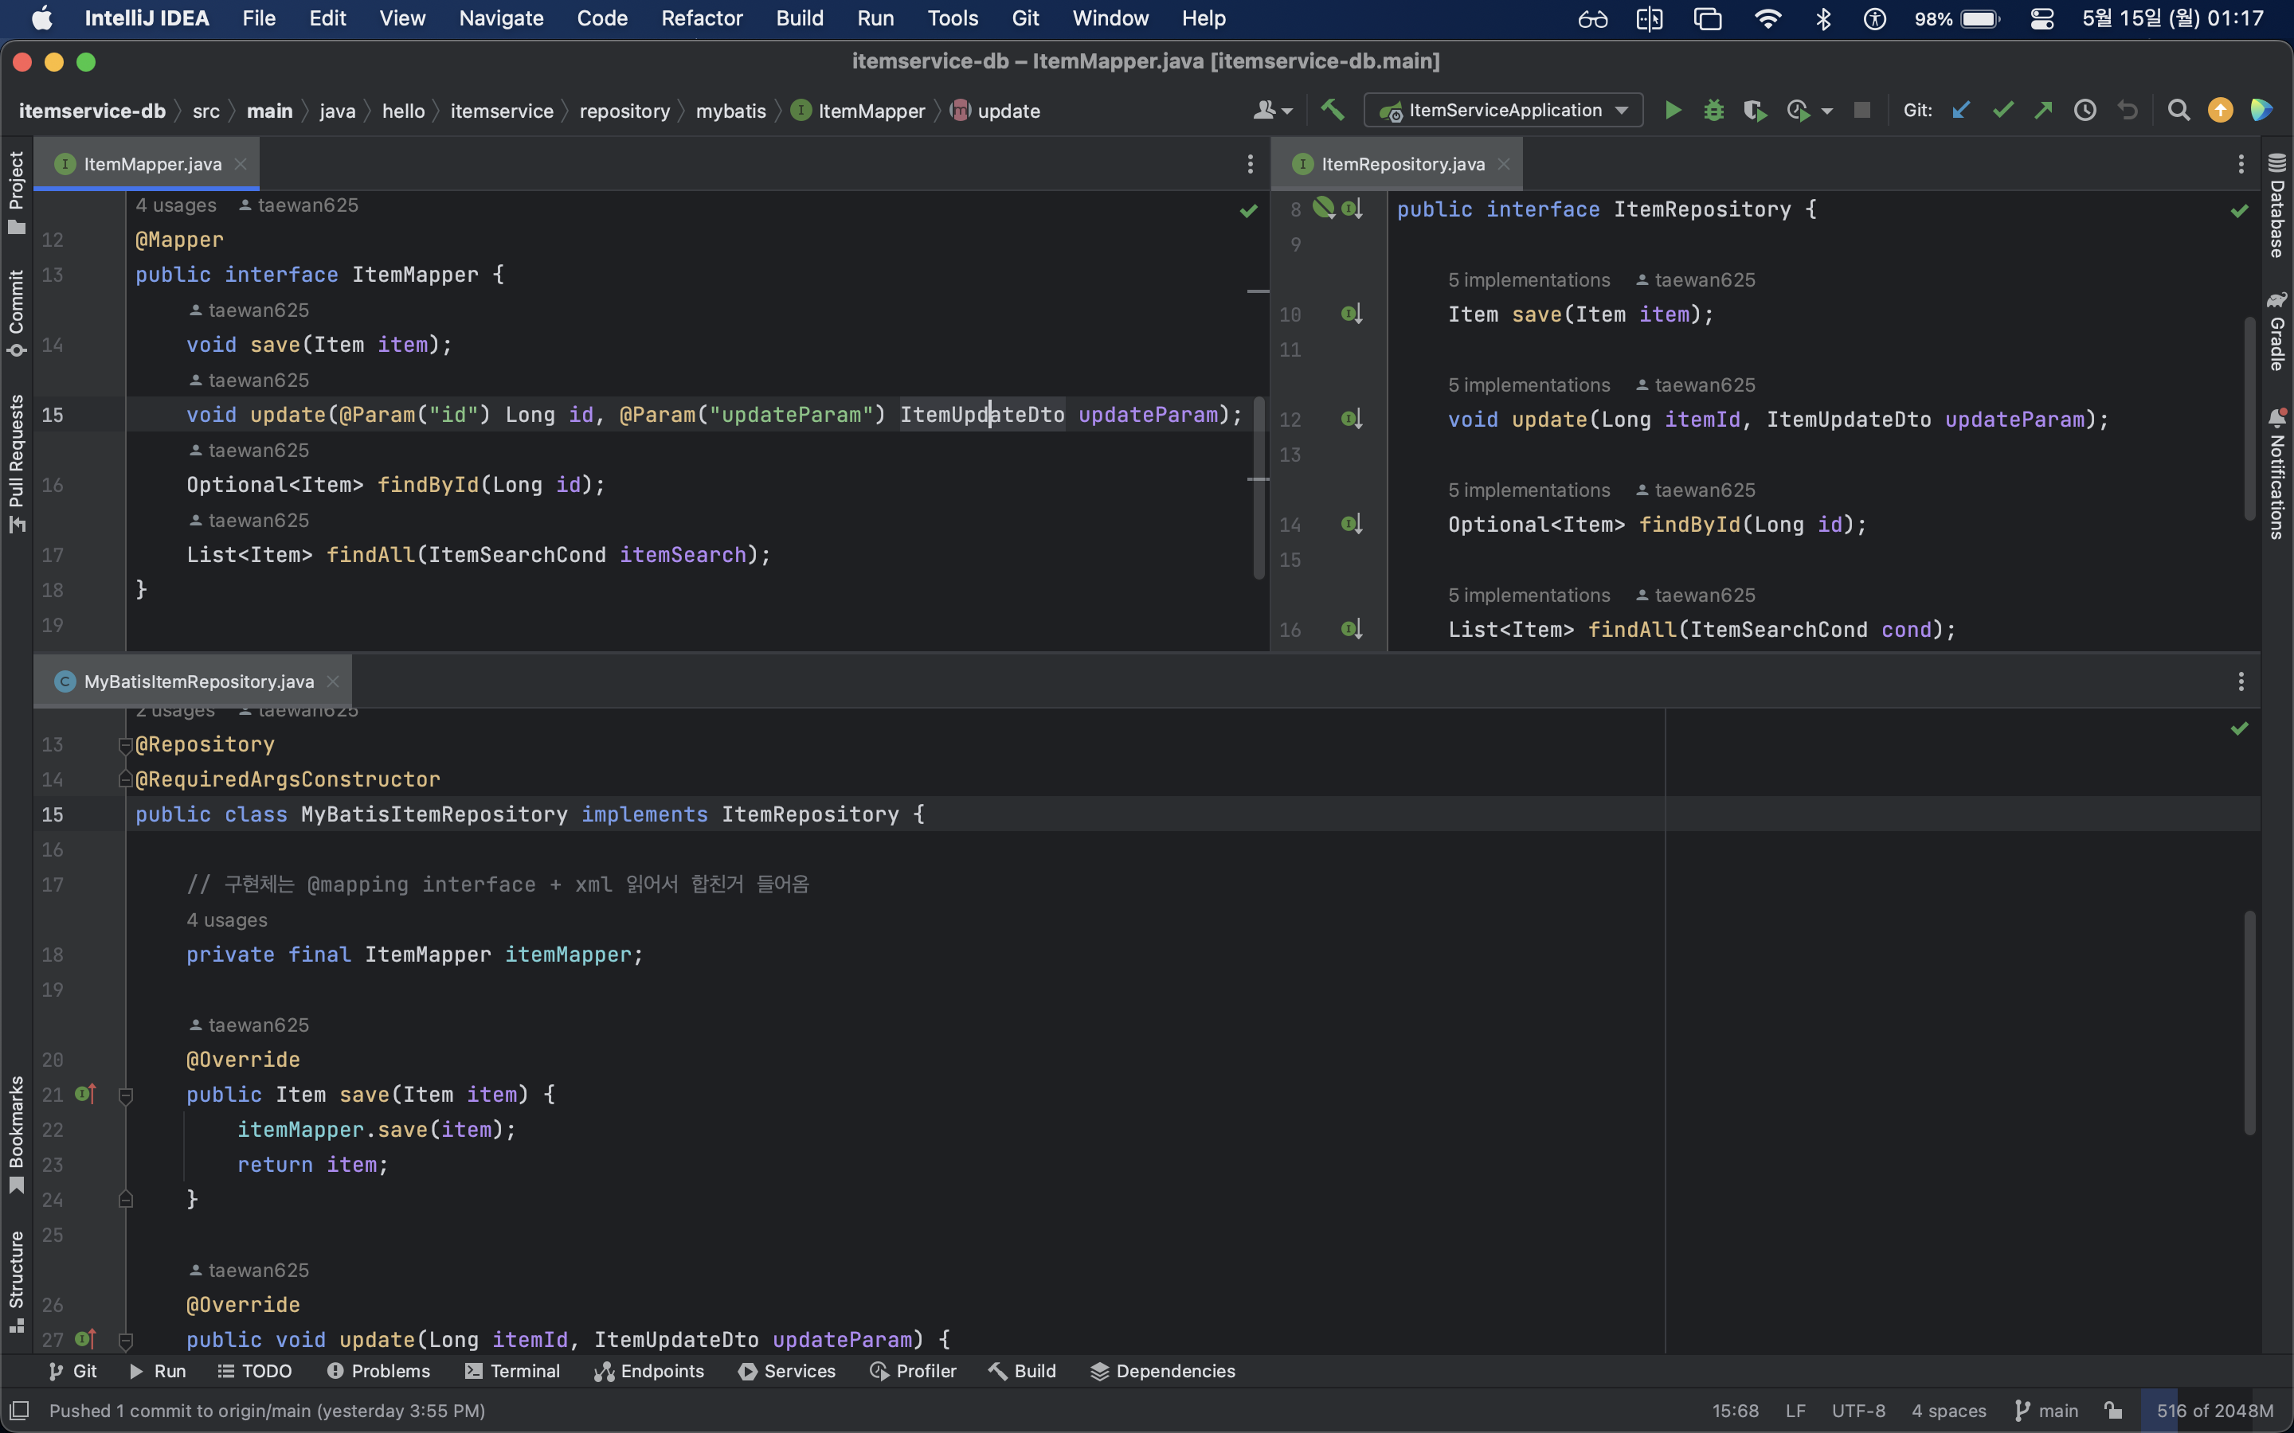Click the Git Commit checkmark icon
This screenshot has height=1433, width=2294.
coord(2002,111)
